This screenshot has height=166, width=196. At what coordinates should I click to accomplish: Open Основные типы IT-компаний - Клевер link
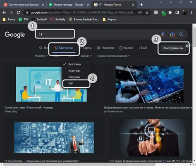pyautogui.click(x=29, y=108)
